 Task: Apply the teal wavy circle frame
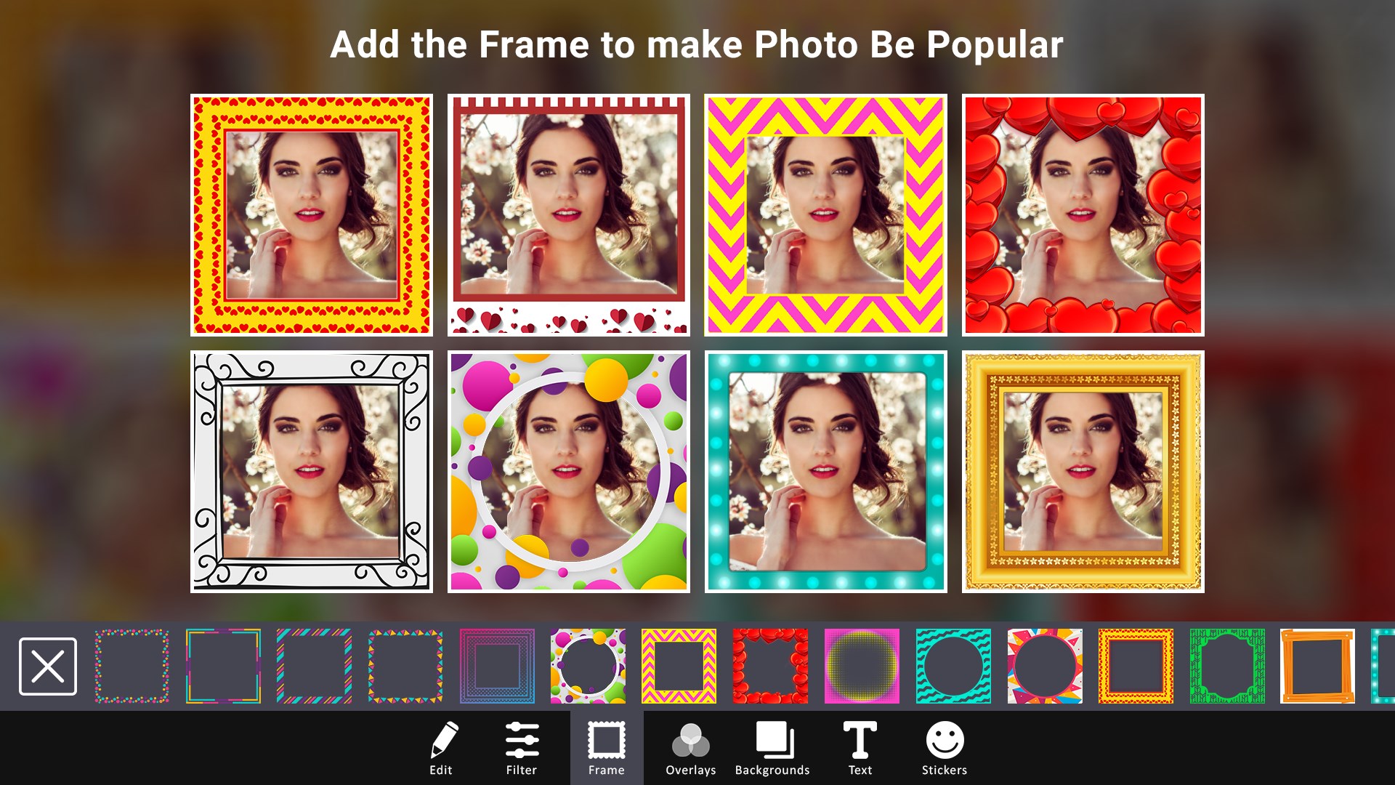tap(953, 667)
